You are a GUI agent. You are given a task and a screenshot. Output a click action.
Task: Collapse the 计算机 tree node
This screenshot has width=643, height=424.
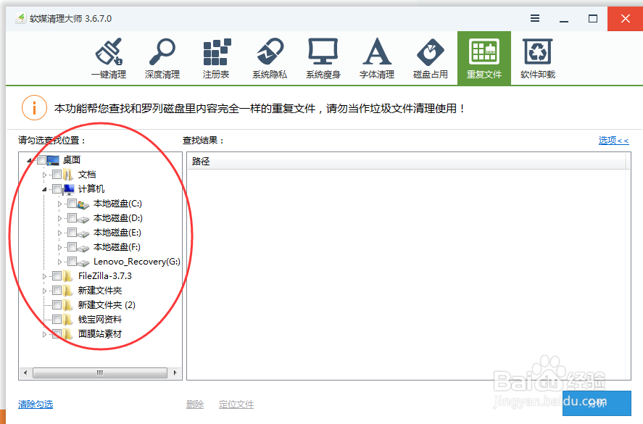coord(43,188)
